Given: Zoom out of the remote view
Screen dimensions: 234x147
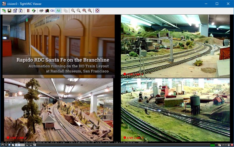Looking at the screenshot, I should (x=79, y=11).
